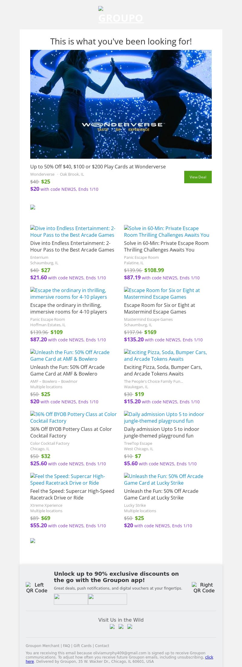
Task: Open the blue Lucky Strike Arcade Card image link
Action: pos(164,480)
